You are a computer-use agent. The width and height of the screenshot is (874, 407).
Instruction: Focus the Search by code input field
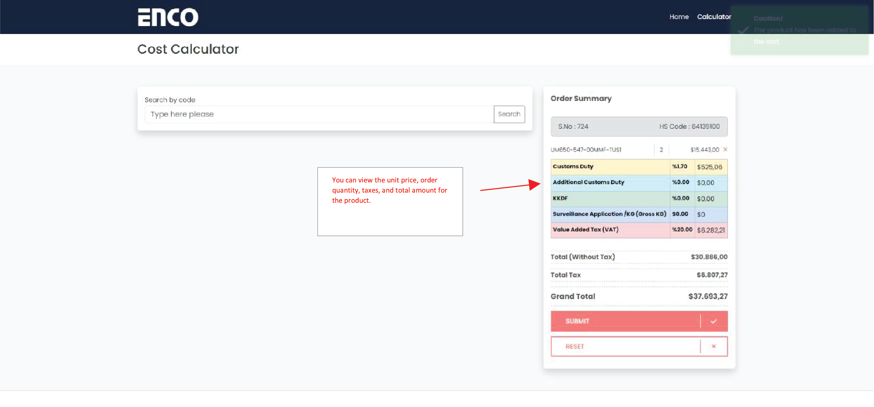coord(319,114)
